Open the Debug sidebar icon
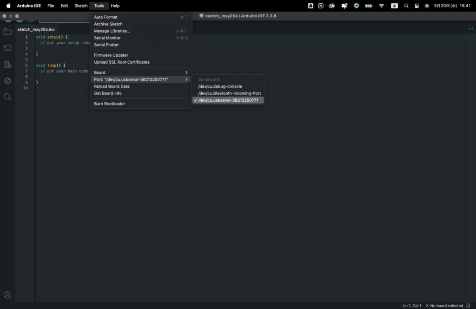This screenshot has height=309, width=476. point(7,81)
